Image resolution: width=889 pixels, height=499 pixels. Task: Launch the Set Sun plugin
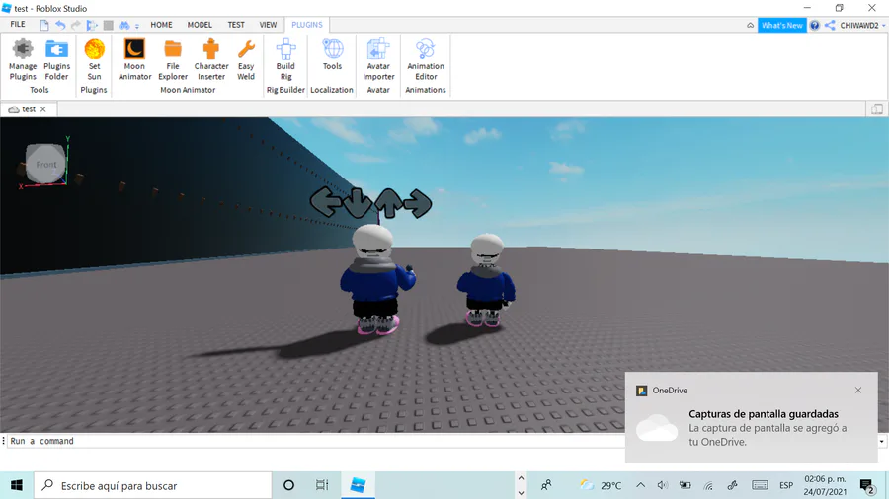point(94,59)
